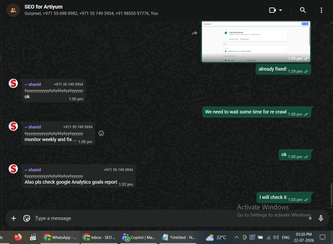Open the group header title SEO for Artiyum

[43, 7]
